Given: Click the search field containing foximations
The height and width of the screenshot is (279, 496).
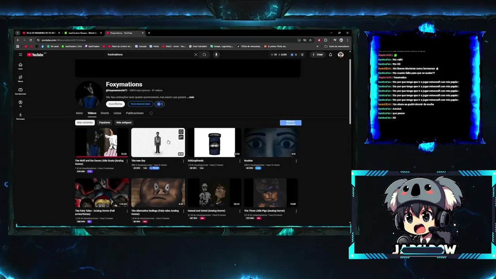Looking at the screenshot, I should click(149, 55).
